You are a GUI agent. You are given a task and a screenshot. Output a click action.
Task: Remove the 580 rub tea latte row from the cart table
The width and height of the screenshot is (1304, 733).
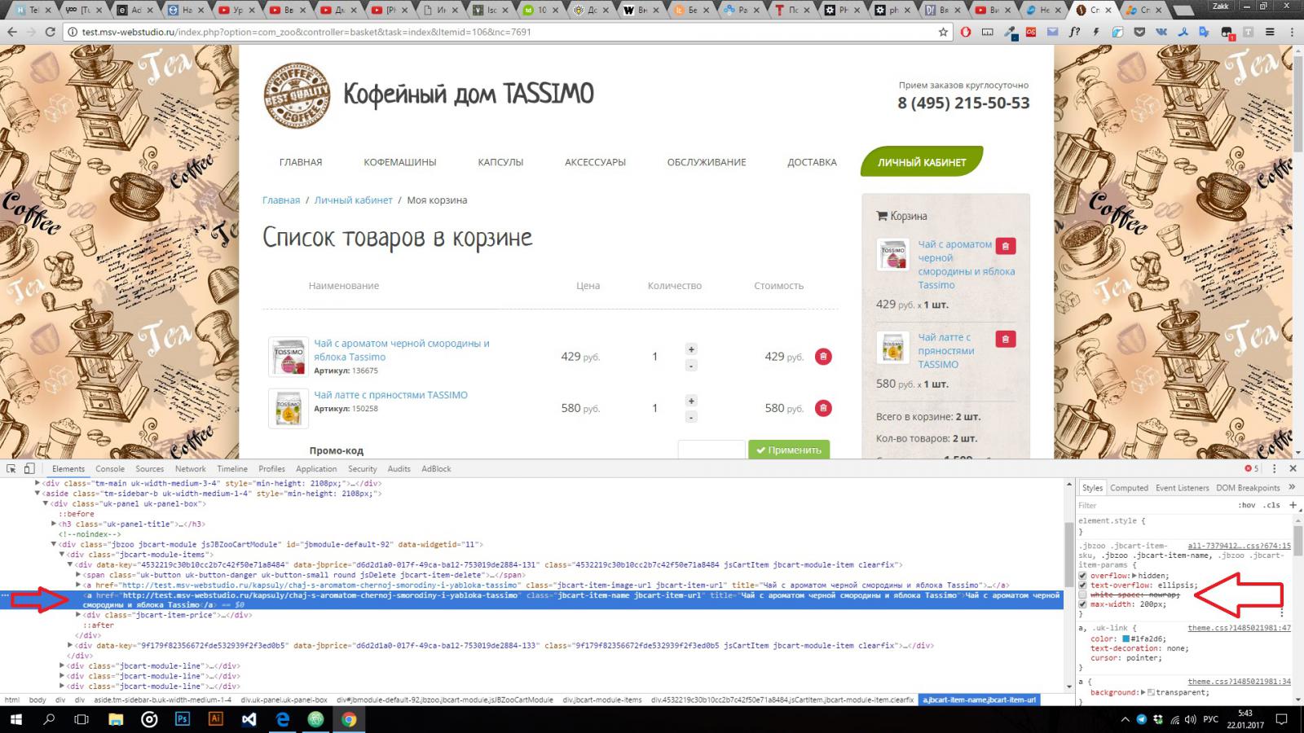(x=823, y=408)
